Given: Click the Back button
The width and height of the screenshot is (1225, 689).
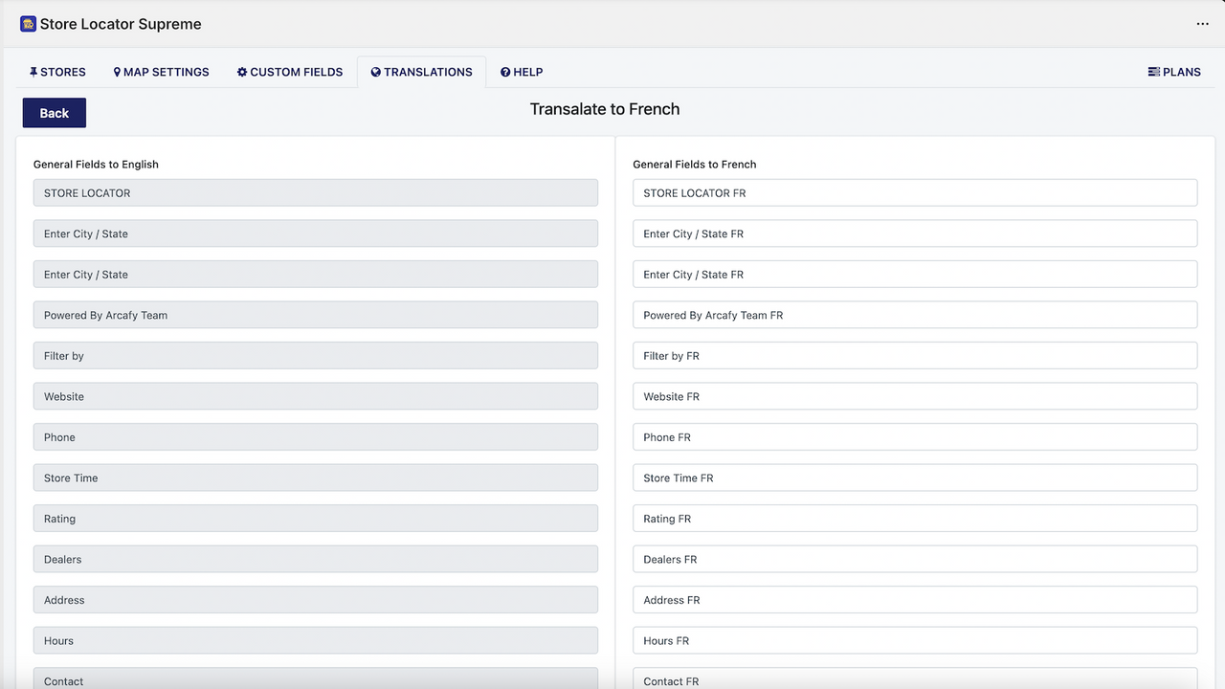Looking at the screenshot, I should click(55, 113).
